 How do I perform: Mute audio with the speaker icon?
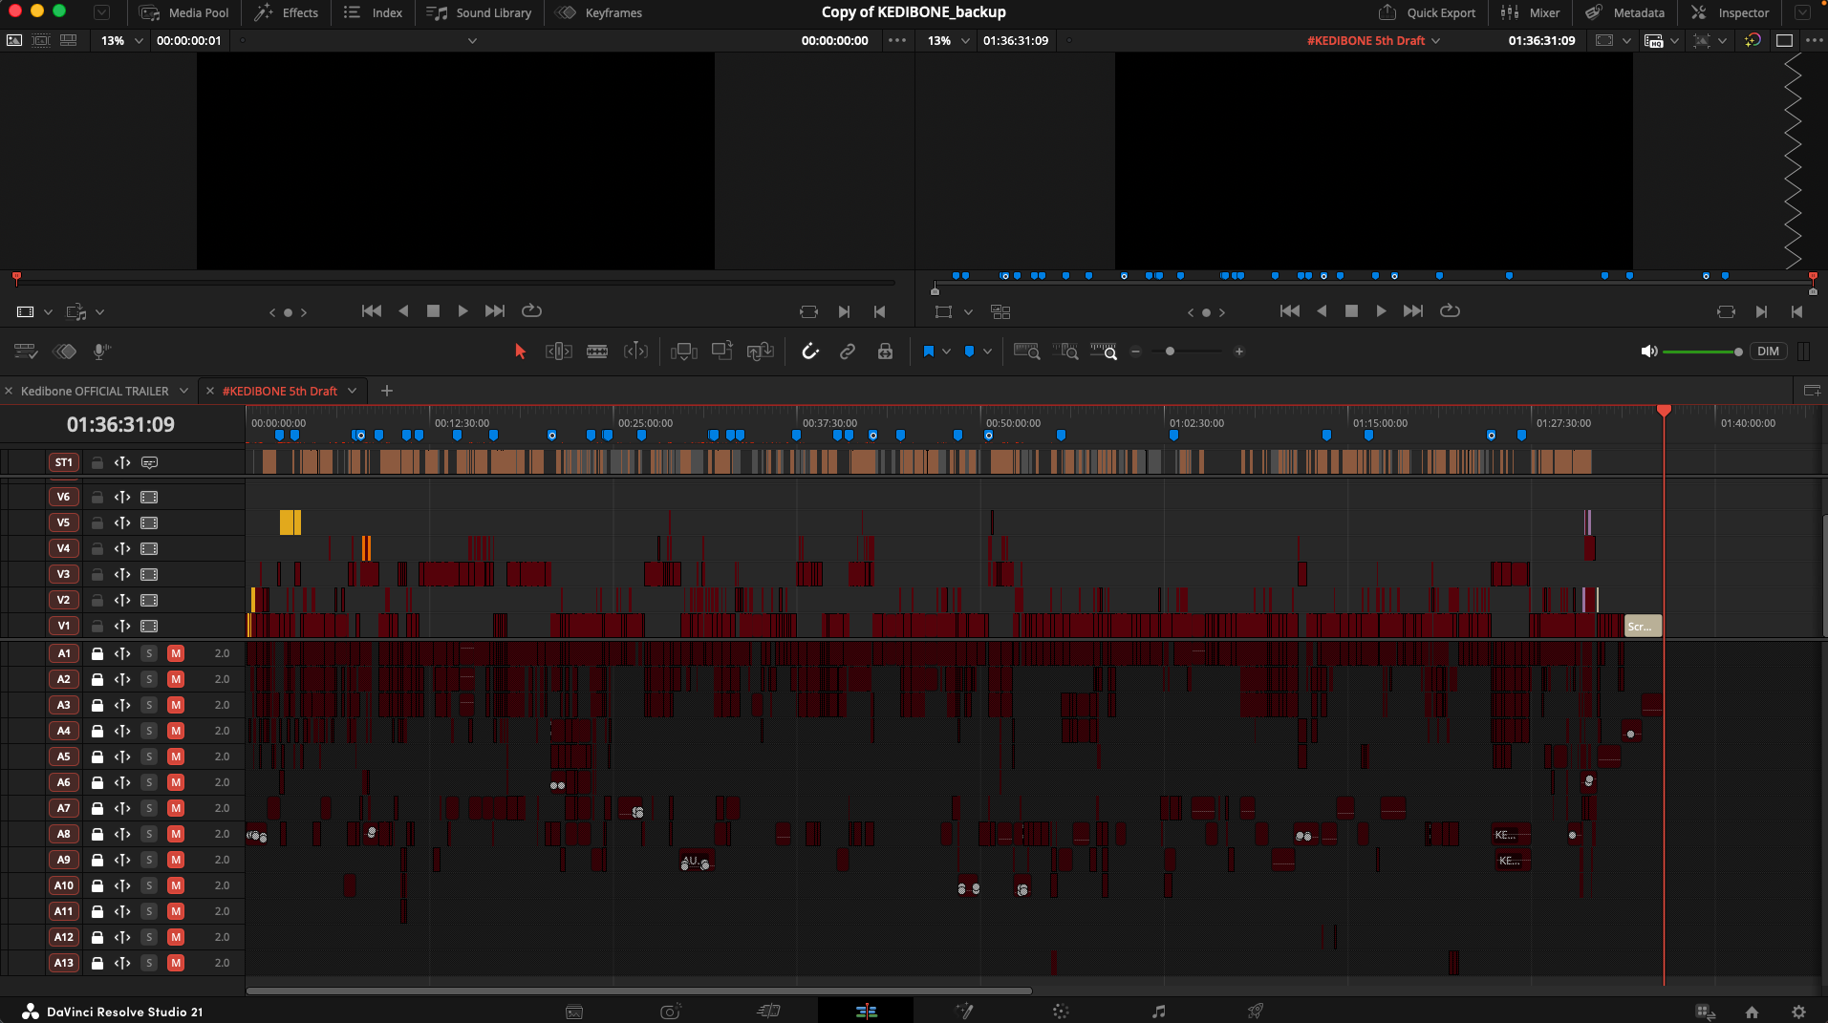click(1648, 352)
